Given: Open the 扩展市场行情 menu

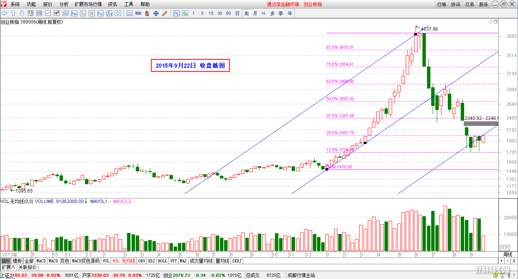Looking at the screenshot, I should click(88, 4).
